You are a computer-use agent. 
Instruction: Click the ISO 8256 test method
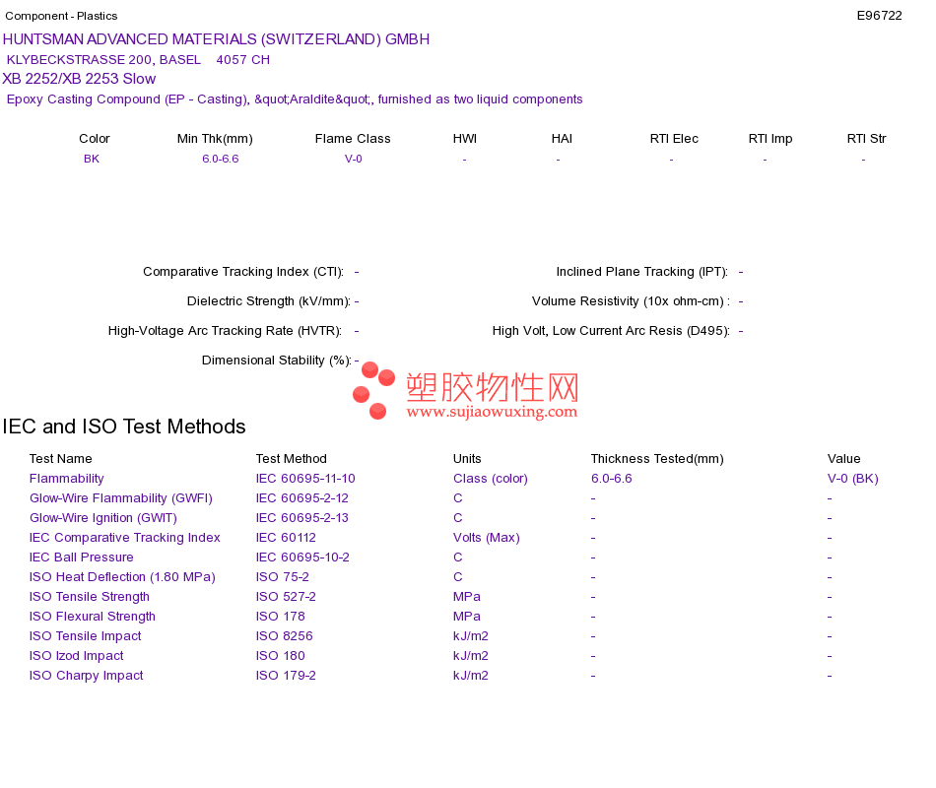coord(284,635)
